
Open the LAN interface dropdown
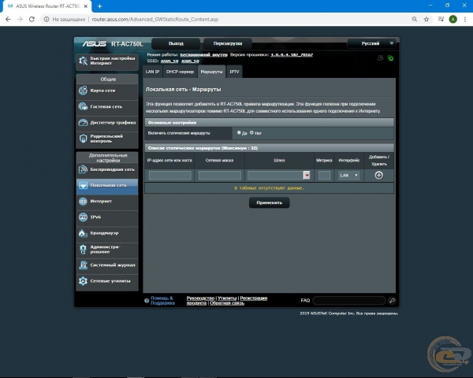click(x=348, y=176)
